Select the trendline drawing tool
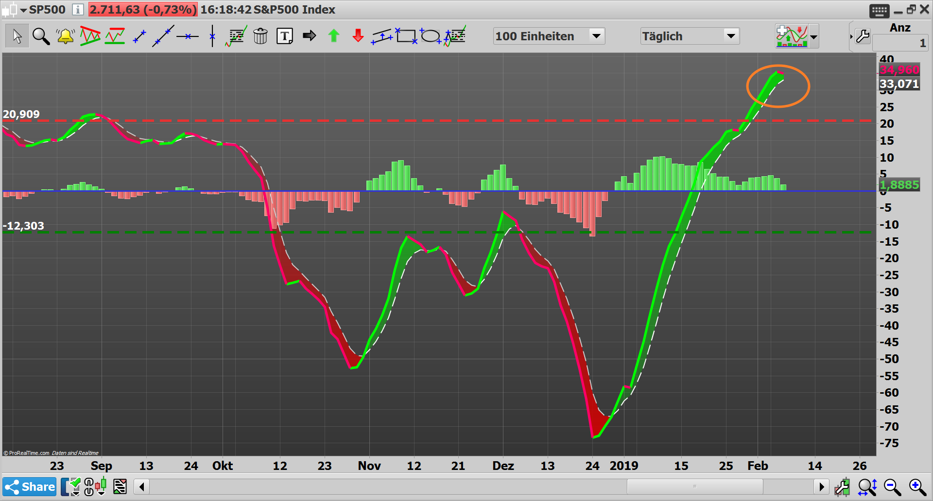This screenshot has width=933, height=501. coord(164,35)
